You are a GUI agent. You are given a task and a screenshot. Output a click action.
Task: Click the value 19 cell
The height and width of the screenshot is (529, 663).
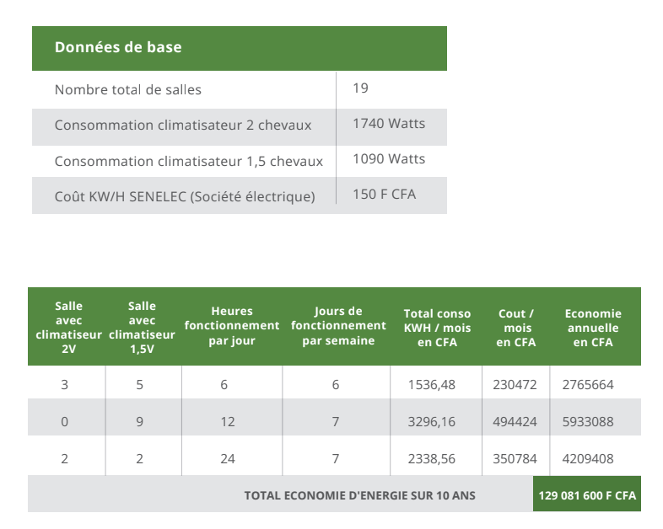point(361,88)
